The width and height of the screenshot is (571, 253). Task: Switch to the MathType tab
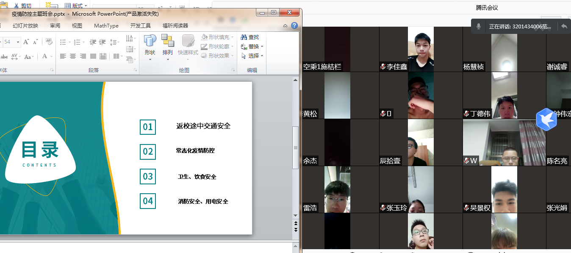tap(106, 25)
